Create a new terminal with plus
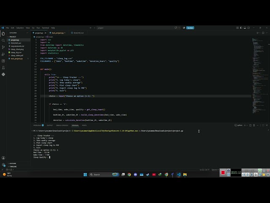This screenshot has width=270, height=203. coord(245,125)
